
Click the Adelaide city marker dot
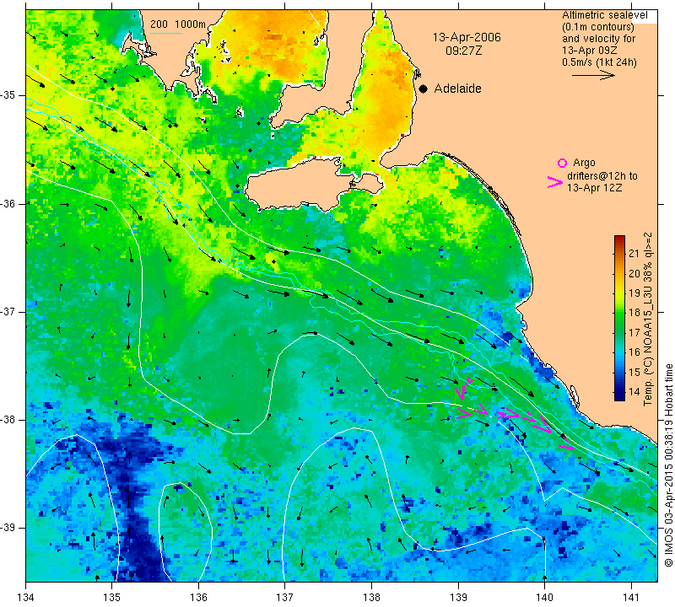tap(424, 89)
